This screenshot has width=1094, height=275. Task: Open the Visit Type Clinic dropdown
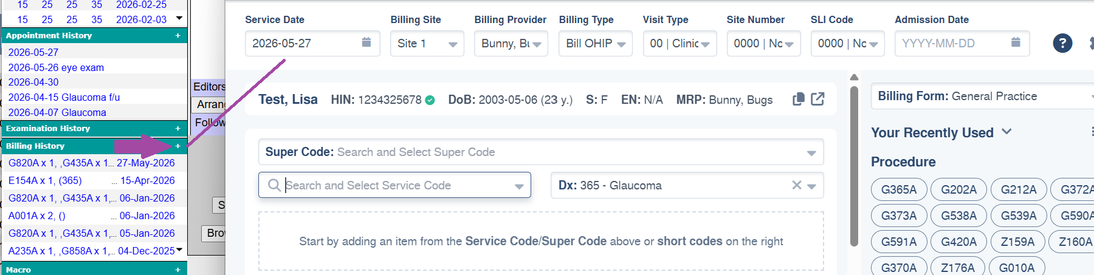pos(679,44)
